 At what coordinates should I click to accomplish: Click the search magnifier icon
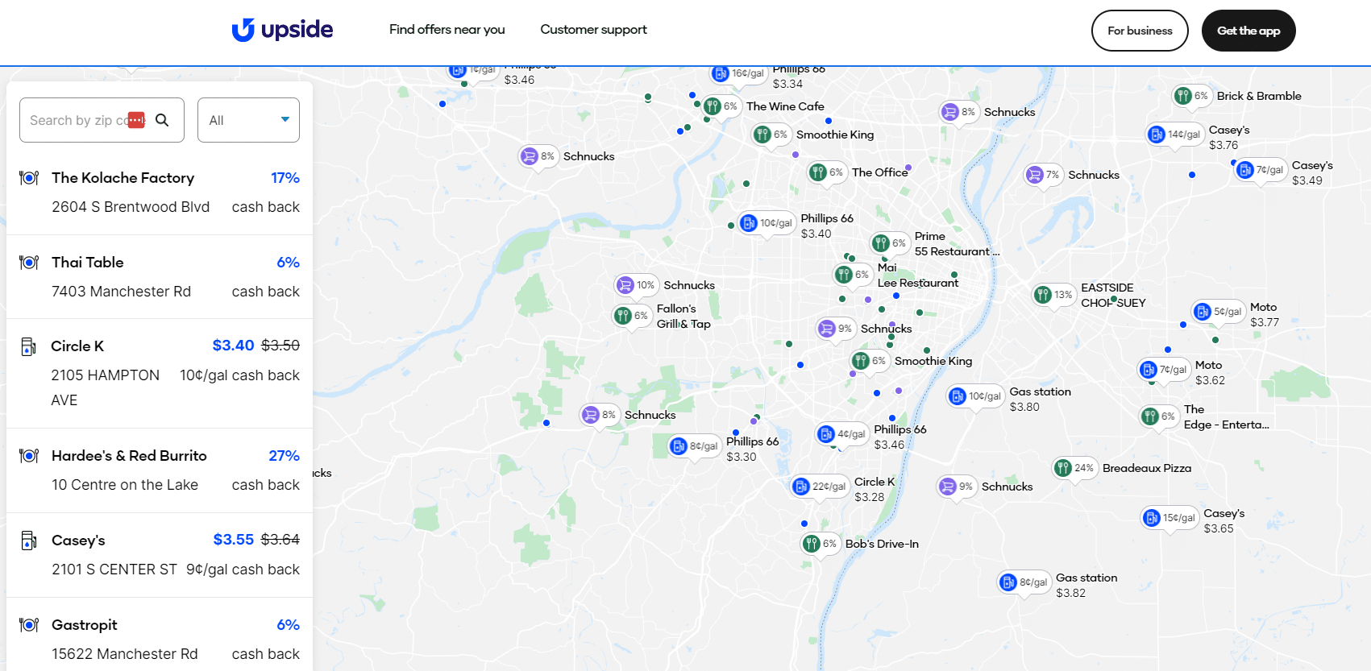[162, 120]
